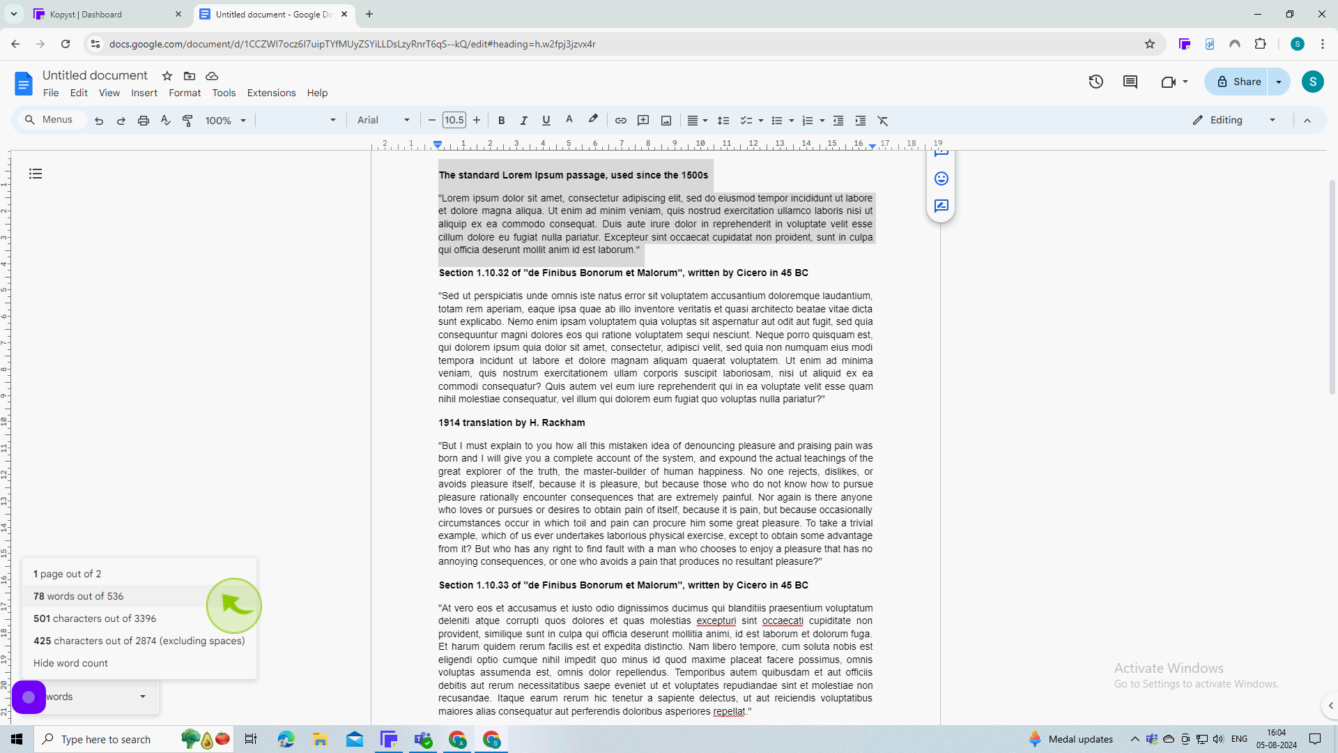
Task: Open line and paragraph spacing
Action: (x=723, y=121)
